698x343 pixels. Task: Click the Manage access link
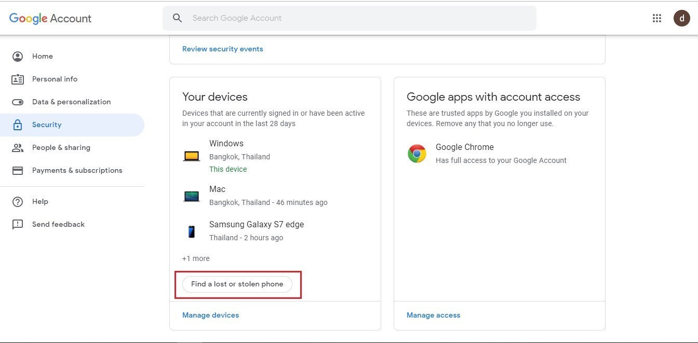(x=433, y=315)
